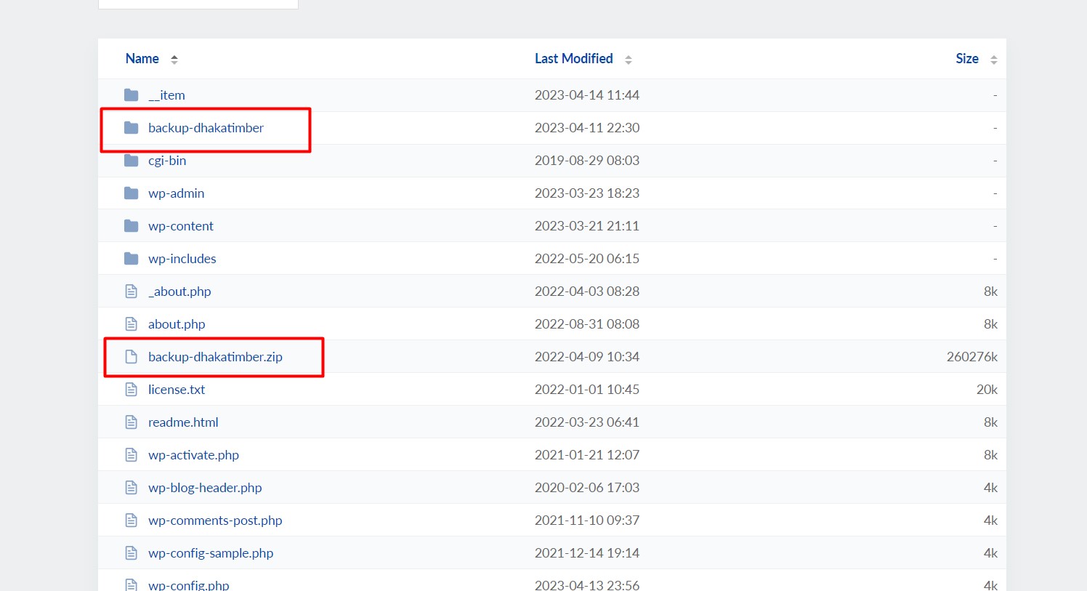This screenshot has width=1087, height=591.
Task: Sort listing by Name header
Action: pos(142,59)
